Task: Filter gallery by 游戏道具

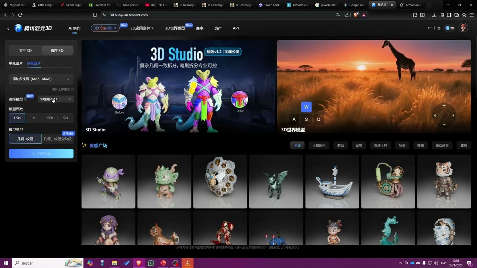Action: (442, 145)
